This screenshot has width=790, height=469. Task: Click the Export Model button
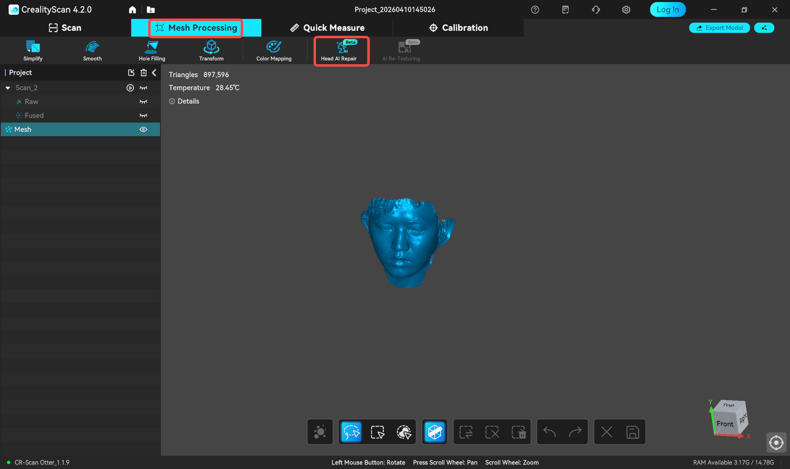tap(719, 28)
